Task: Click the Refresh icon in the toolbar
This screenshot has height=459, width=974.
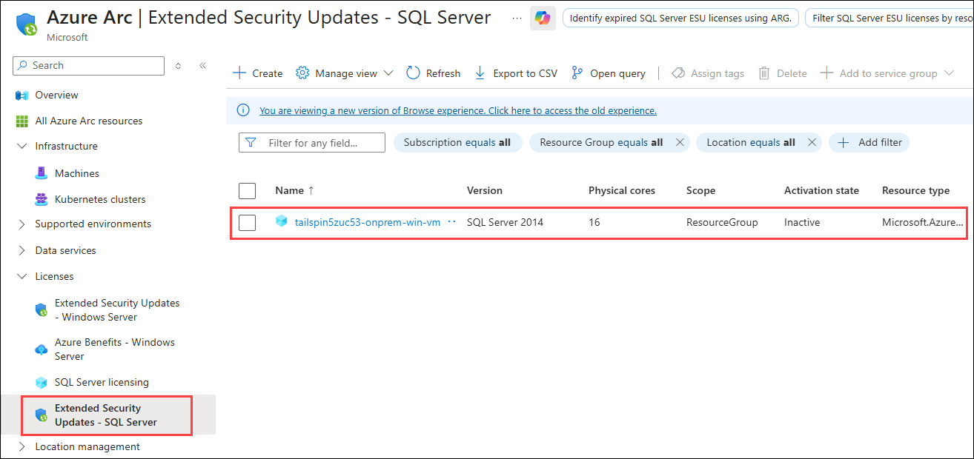Action: (412, 73)
